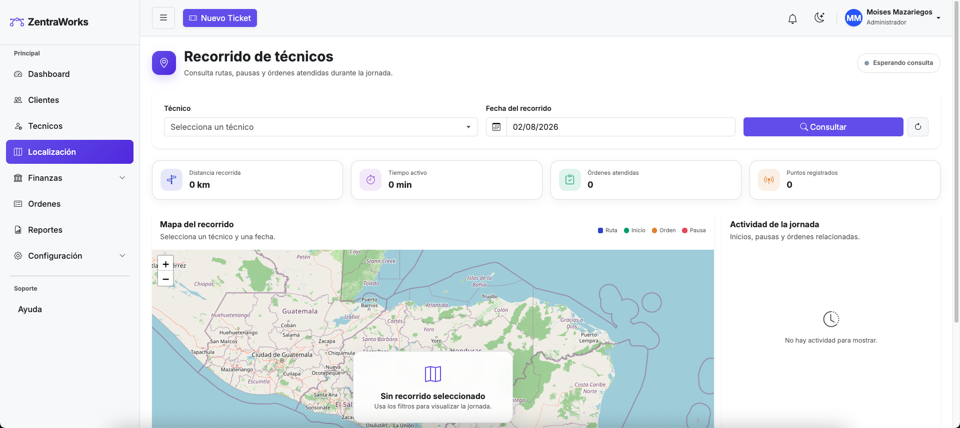Zoom out on the map
Image resolution: width=960 pixels, height=428 pixels.
165,279
